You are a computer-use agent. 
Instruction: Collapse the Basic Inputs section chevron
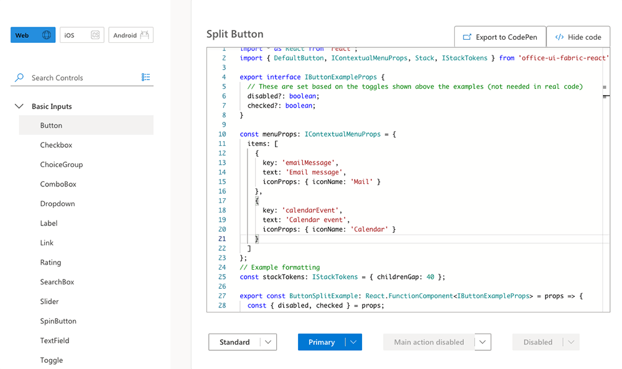(x=19, y=106)
